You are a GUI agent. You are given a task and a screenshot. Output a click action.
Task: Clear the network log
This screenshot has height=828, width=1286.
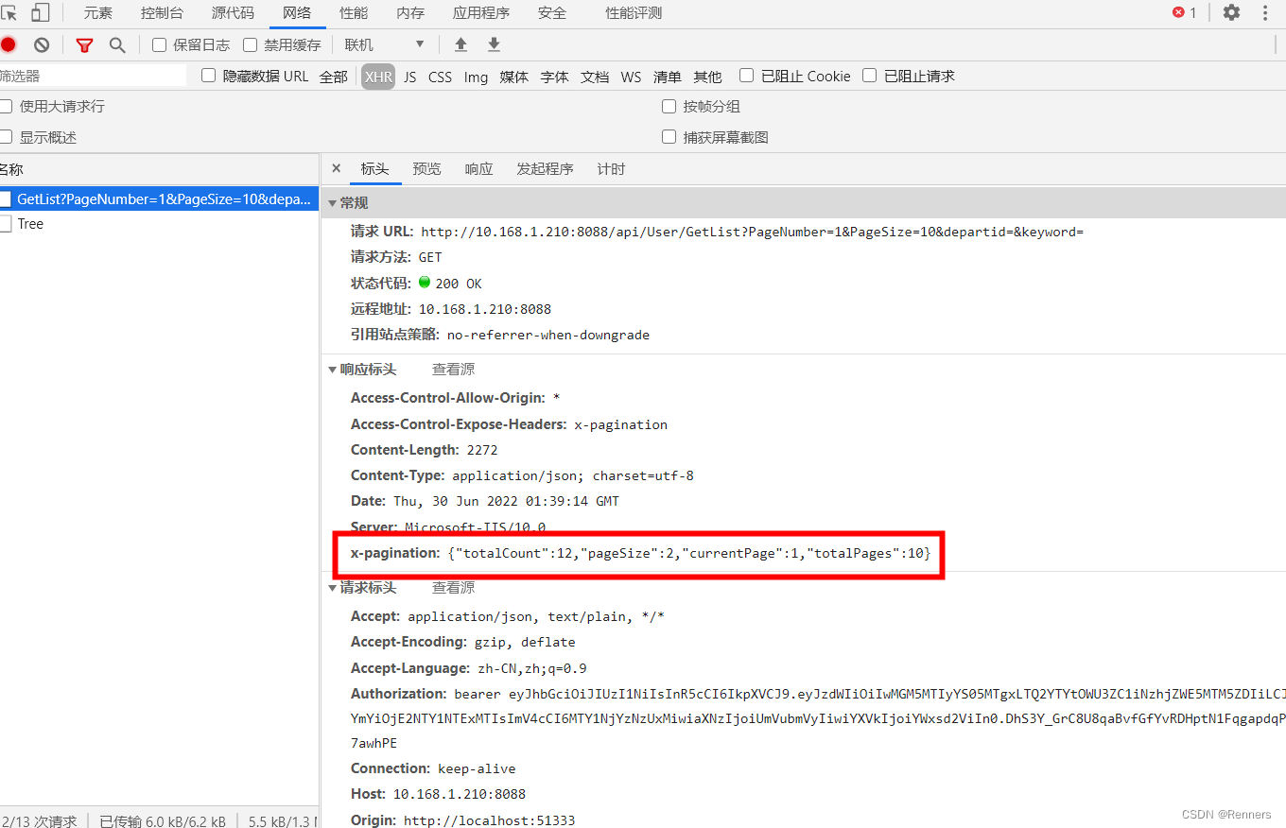click(42, 44)
